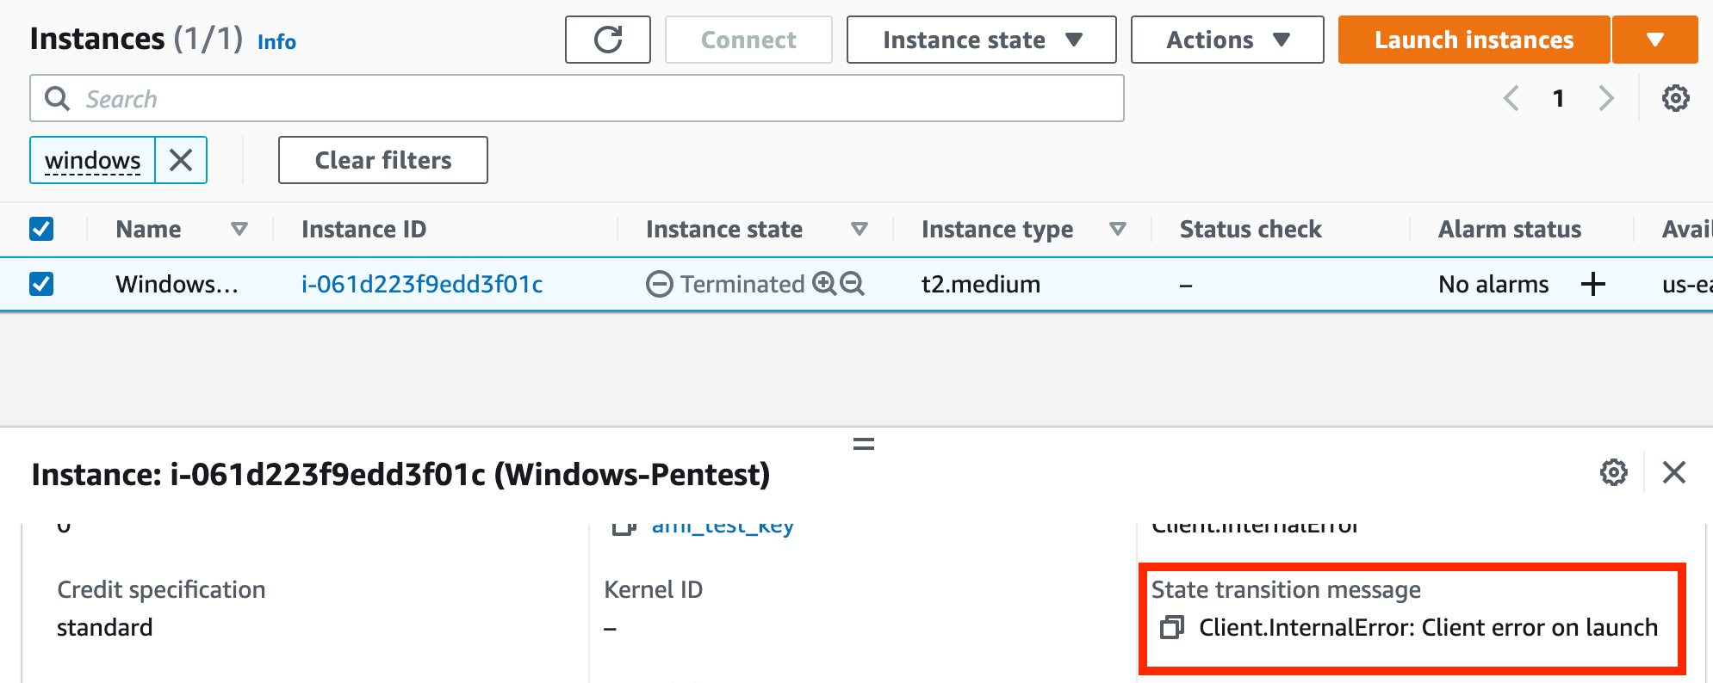Open Launch instances split-button arrow

click(1654, 40)
